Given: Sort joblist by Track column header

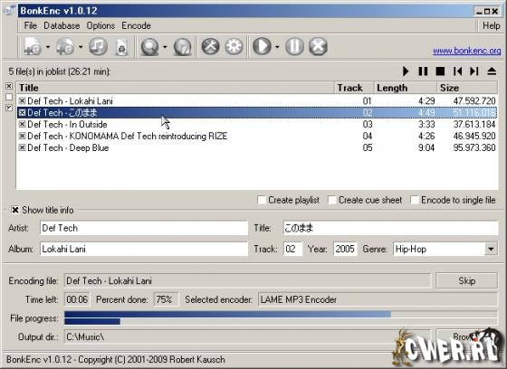Looking at the screenshot, I should (x=354, y=88).
